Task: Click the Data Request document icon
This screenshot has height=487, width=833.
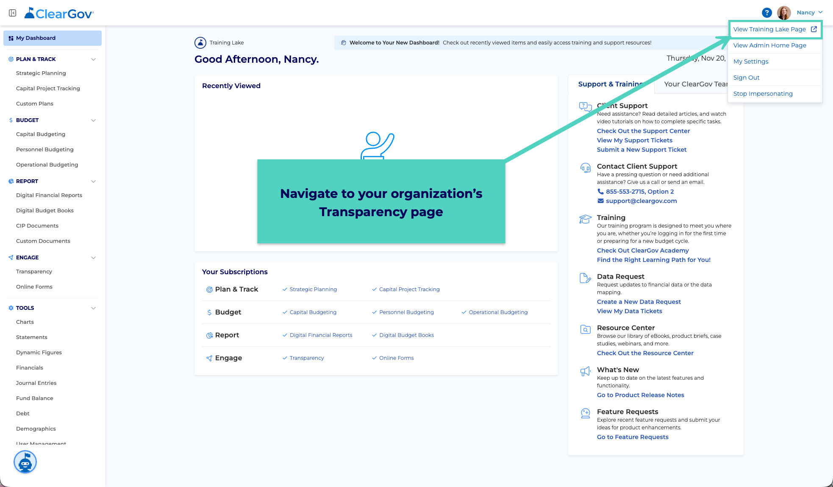Action: (586, 278)
